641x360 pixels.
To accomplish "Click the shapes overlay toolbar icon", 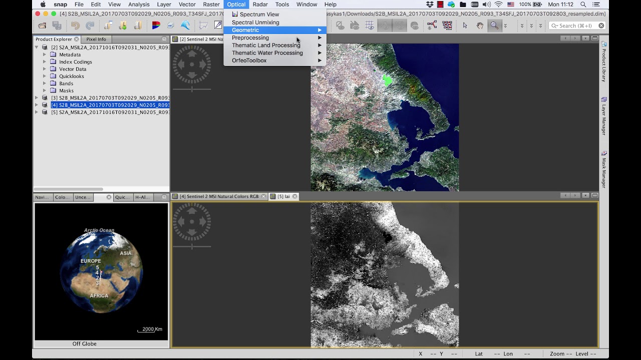I will (x=355, y=25).
